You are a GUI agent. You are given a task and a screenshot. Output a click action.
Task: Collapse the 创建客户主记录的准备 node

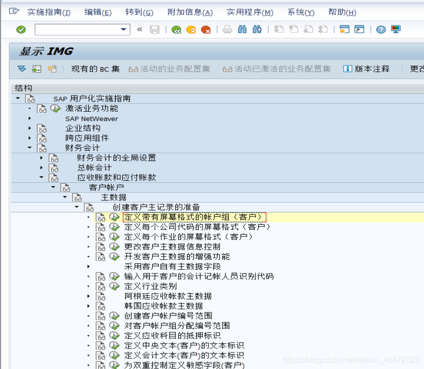click(x=77, y=207)
